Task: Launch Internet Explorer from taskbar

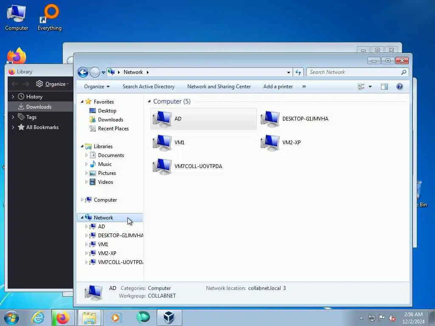Action: coord(38,318)
